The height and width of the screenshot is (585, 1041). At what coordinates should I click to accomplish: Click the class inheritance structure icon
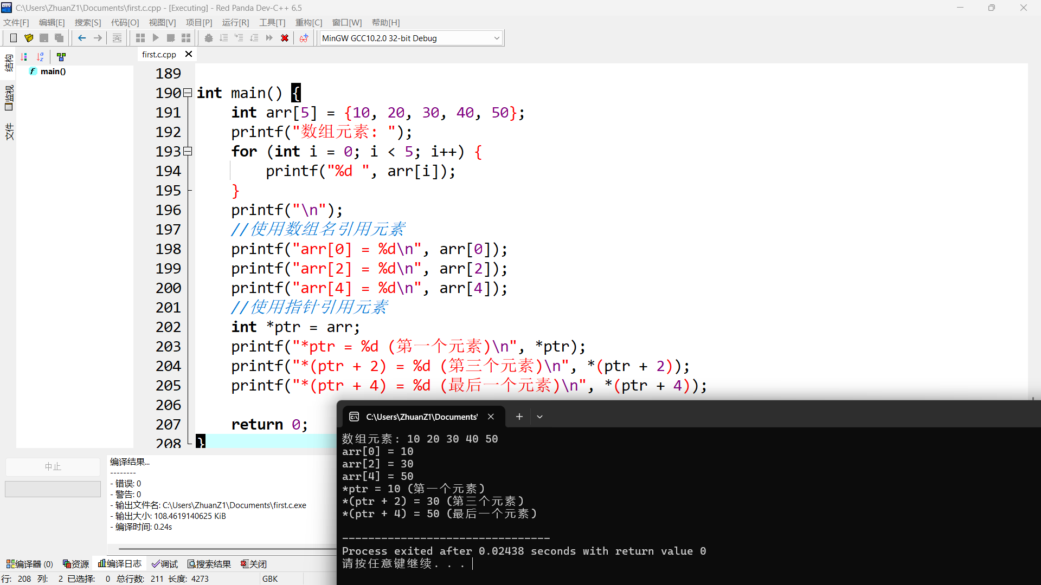coord(61,57)
